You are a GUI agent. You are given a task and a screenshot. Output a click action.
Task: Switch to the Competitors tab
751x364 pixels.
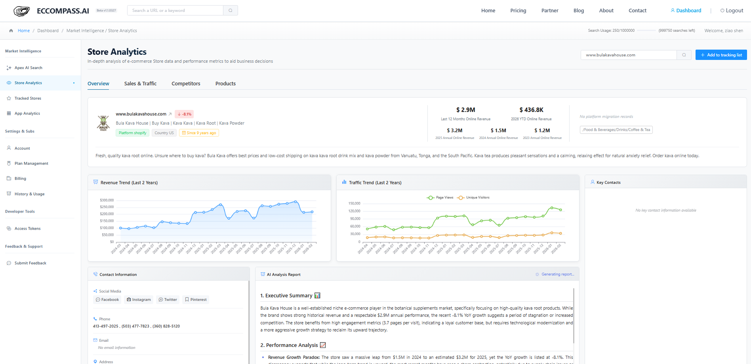[x=186, y=84]
